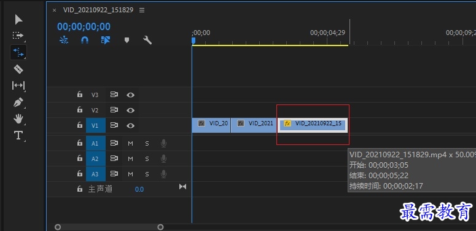Add a marker in timeline
The width and height of the screenshot is (476, 231).
click(127, 40)
